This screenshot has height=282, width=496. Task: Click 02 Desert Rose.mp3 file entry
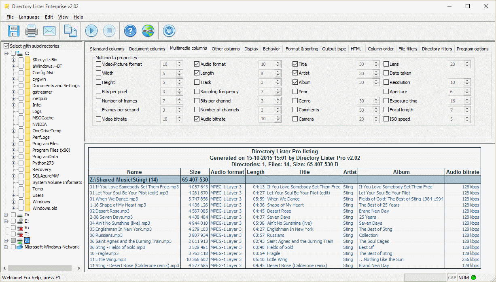click(x=110, y=211)
